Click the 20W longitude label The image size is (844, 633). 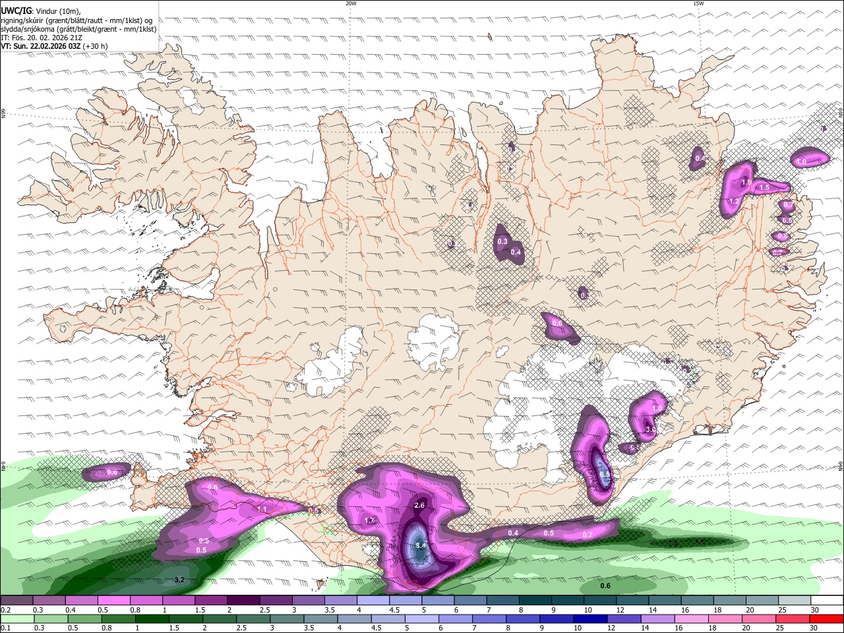pyautogui.click(x=351, y=3)
